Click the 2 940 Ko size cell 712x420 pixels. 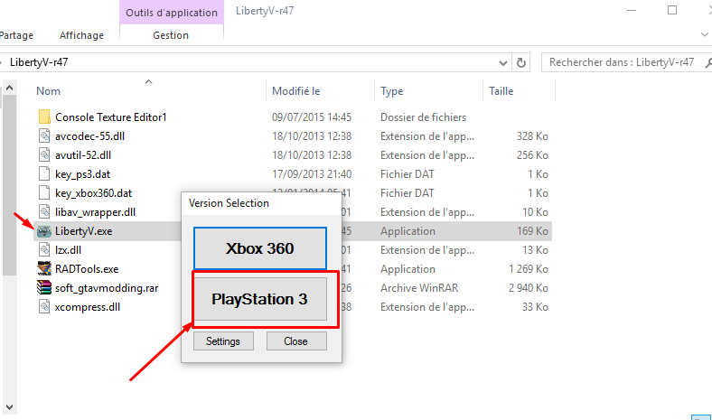tap(528, 288)
